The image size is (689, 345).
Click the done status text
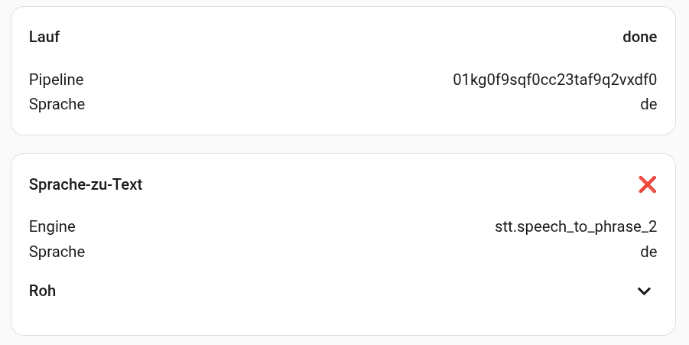point(639,37)
